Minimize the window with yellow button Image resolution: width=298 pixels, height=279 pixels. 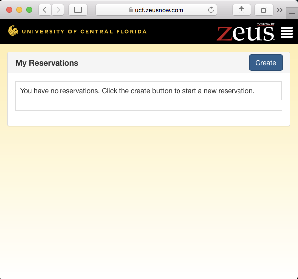point(19,10)
